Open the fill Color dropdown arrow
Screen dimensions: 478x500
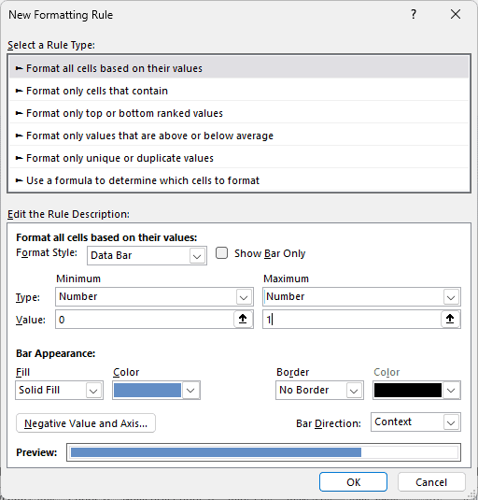point(190,391)
